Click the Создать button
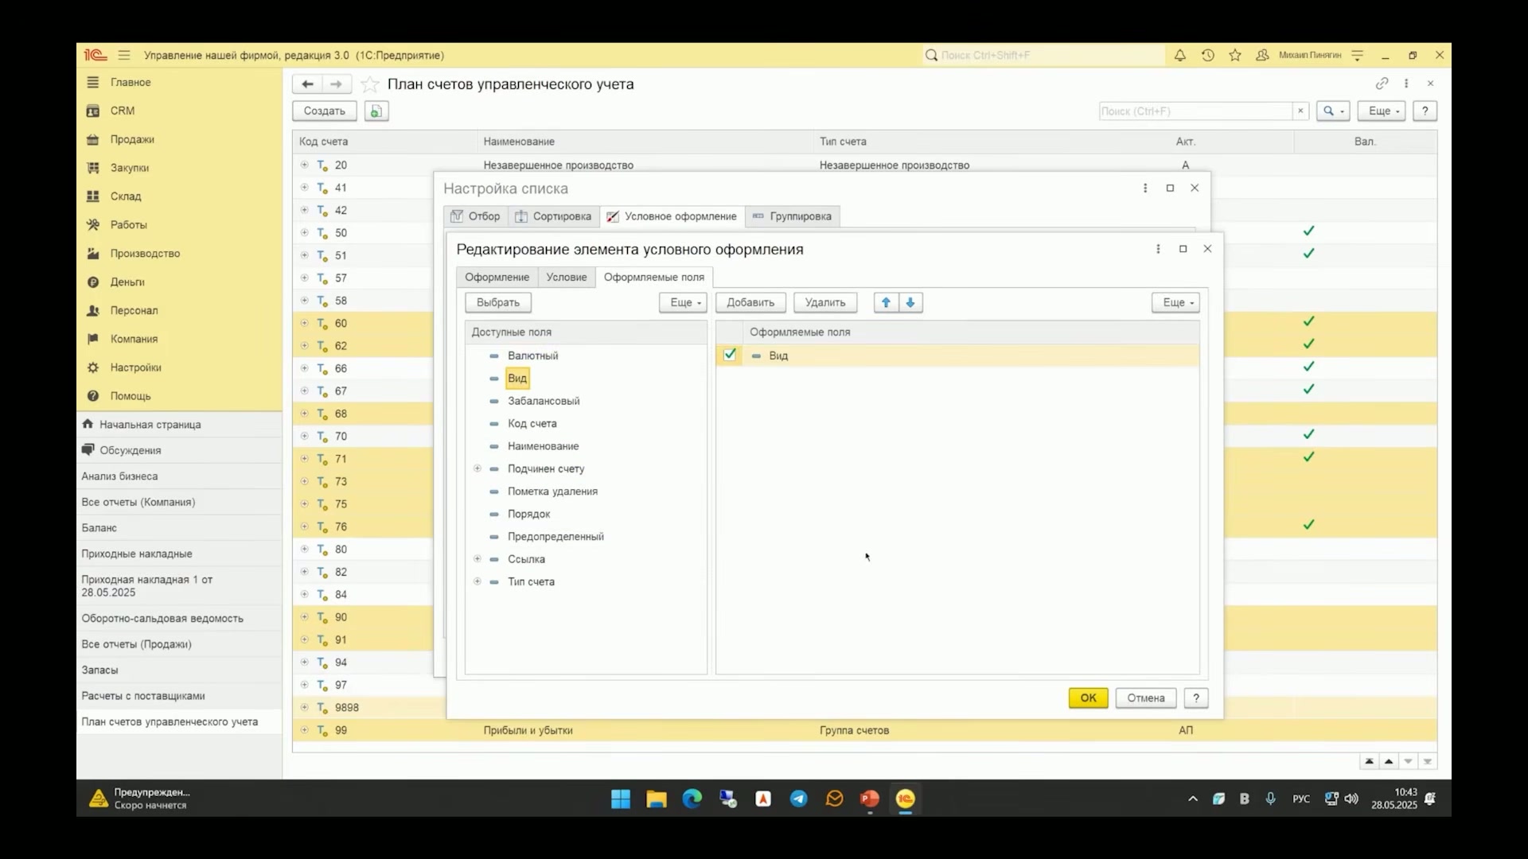The image size is (1528, 859). (x=325, y=111)
